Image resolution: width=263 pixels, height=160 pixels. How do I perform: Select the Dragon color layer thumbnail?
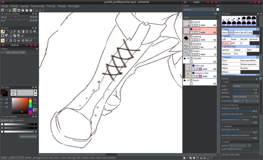188,74
